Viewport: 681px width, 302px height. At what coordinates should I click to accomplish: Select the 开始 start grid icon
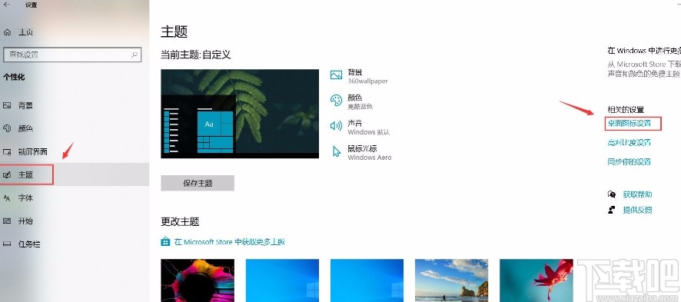click(x=7, y=221)
